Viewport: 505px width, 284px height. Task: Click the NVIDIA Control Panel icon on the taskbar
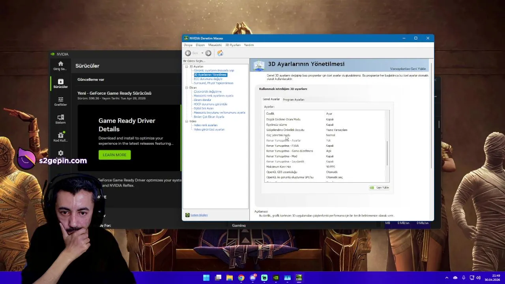pyautogui.click(x=299, y=278)
